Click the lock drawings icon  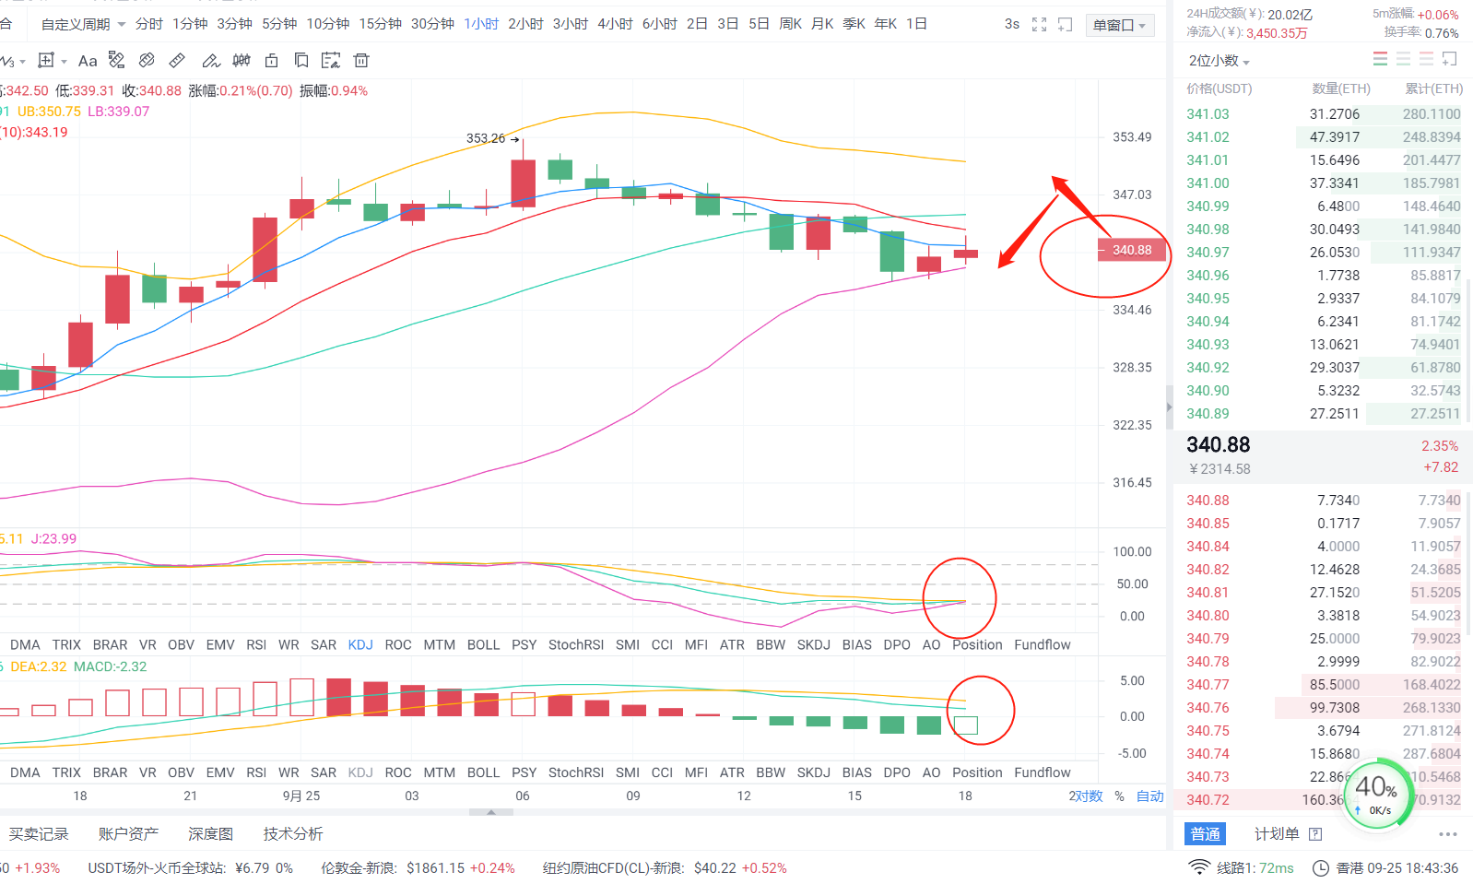coord(271,61)
